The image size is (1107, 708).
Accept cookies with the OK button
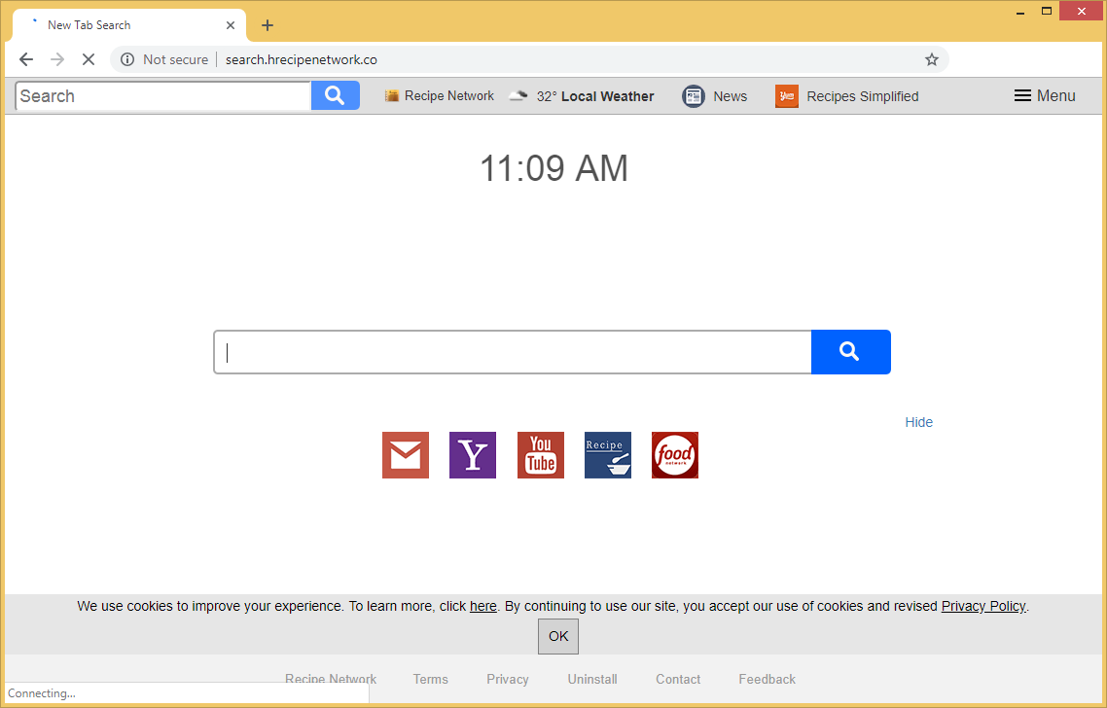pyautogui.click(x=558, y=636)
